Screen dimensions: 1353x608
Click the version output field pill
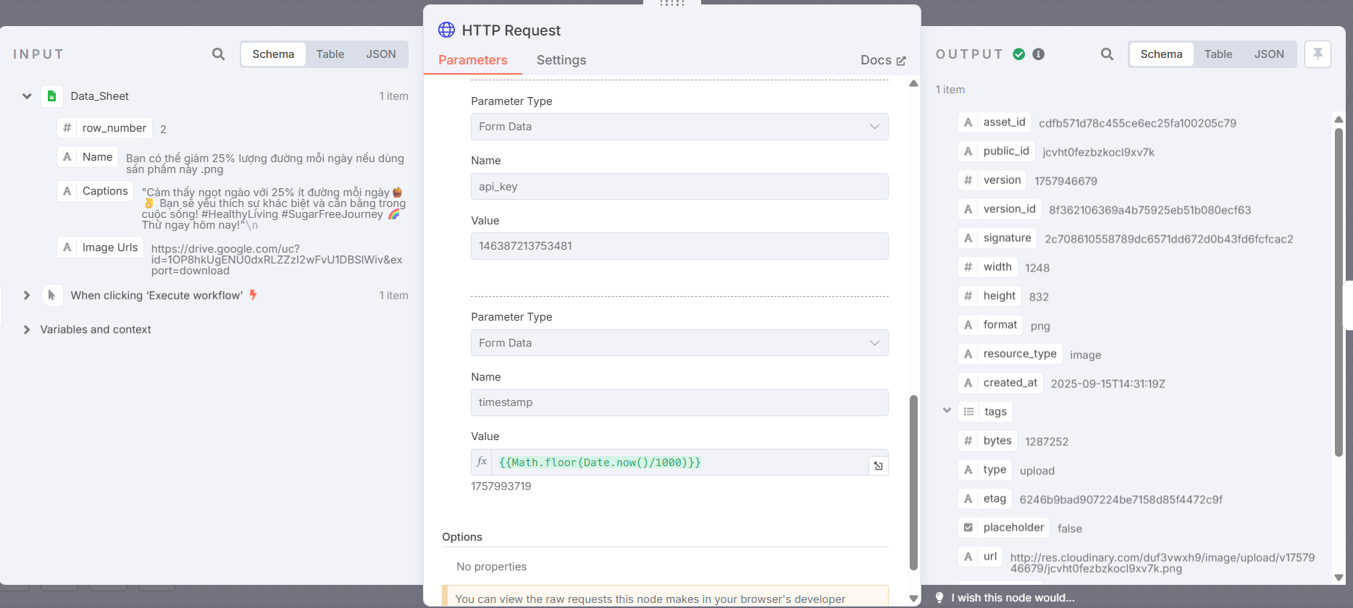pyautogui.click(x=992, y=180)
